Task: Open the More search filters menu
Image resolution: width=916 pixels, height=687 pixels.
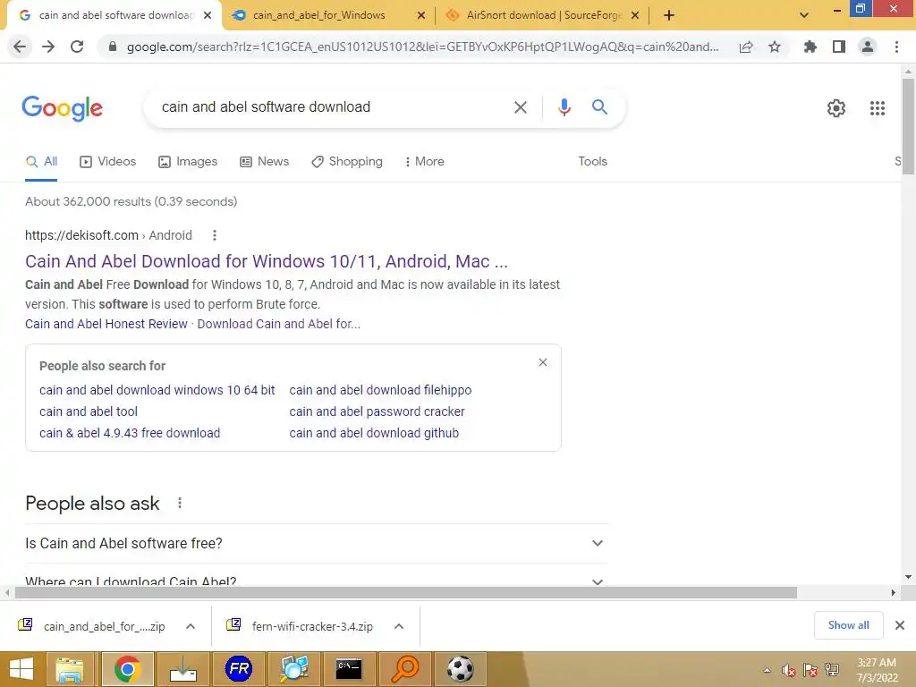Action: click(x=425, y=162)
